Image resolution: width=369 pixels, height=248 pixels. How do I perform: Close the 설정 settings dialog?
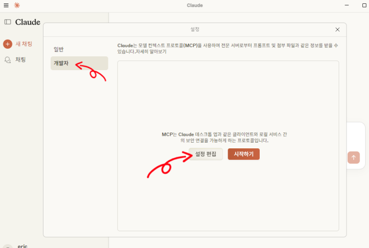click(337, 30)
